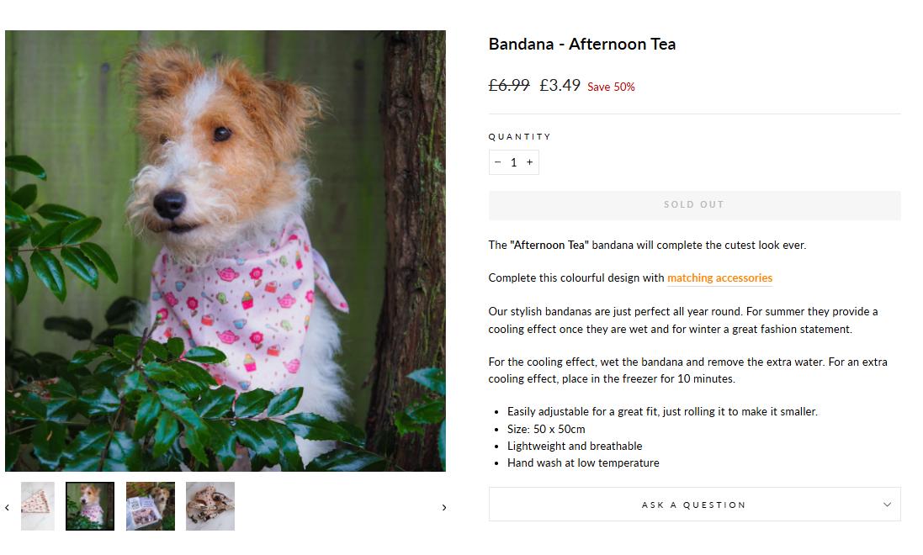923x555 pixels.
Task: Select the thumbnail with product packaging
Action: (151, 506)
